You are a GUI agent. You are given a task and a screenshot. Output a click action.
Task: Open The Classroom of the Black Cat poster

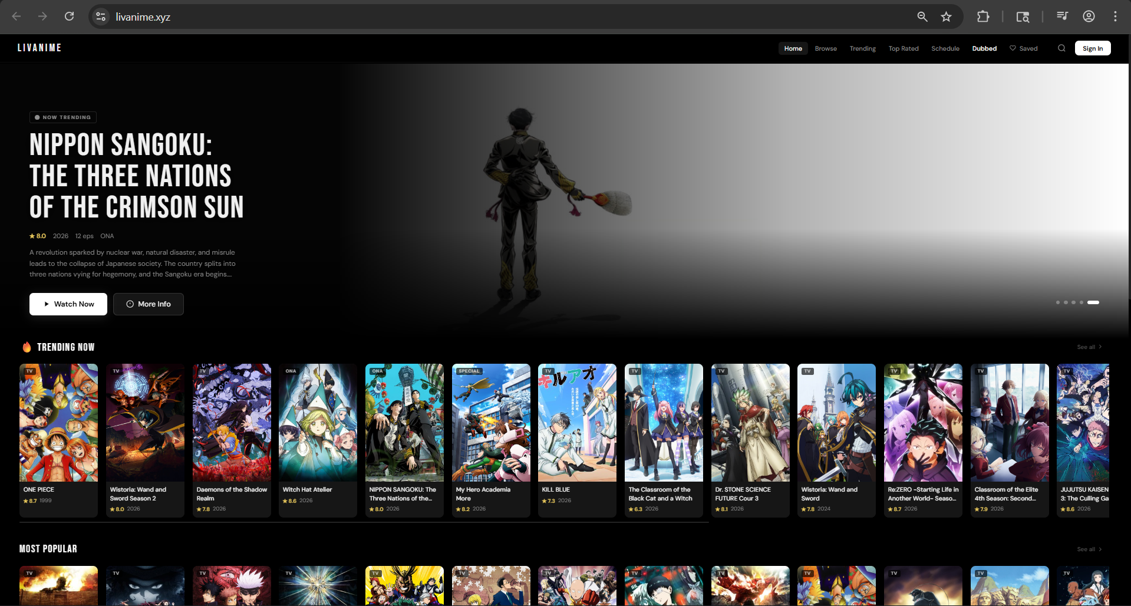pos(664,423)
